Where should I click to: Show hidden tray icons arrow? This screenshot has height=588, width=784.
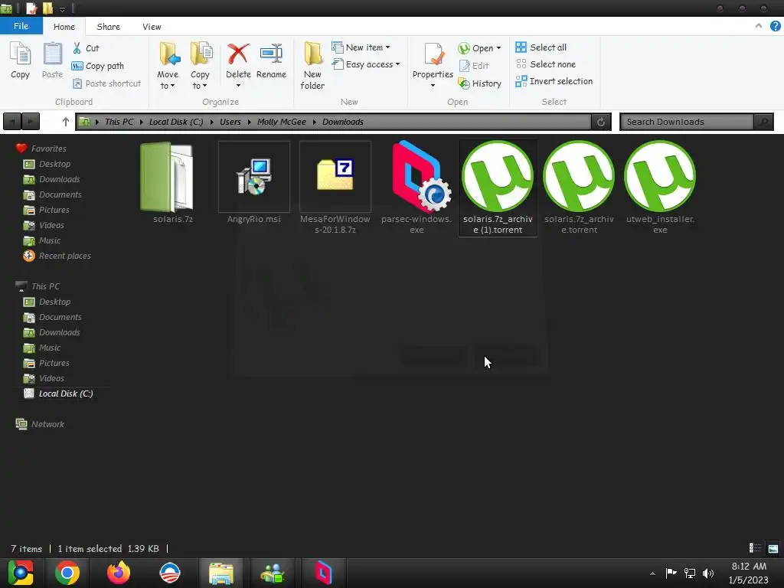coord(652,573)
